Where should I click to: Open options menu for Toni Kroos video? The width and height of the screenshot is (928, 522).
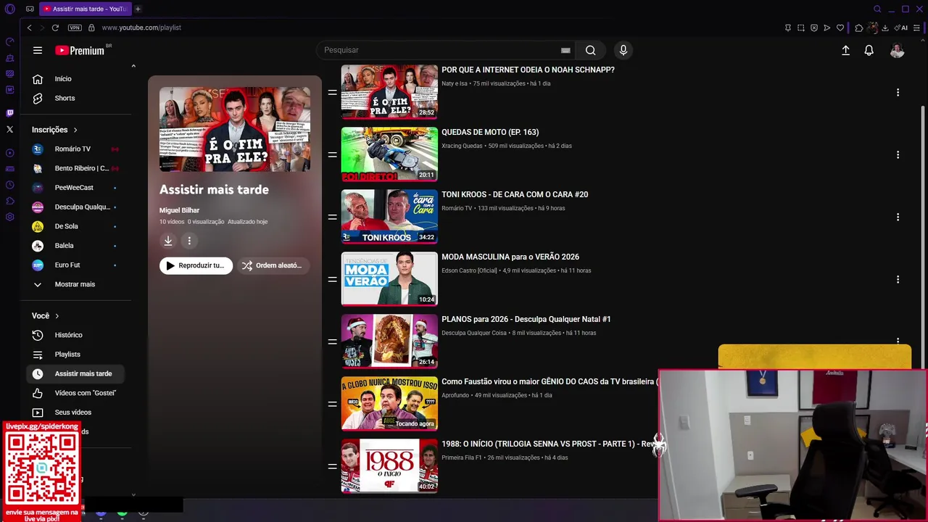pyautogui.click(x=898, y=217)
